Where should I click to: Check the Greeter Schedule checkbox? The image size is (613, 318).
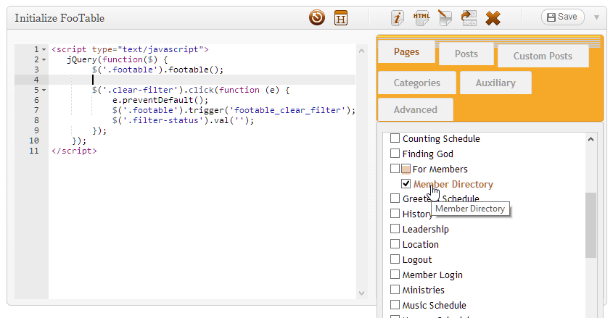coord(395,198)
